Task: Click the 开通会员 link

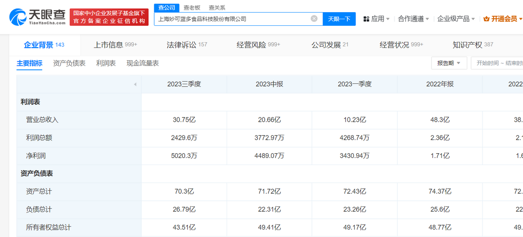Action: (x=504, y=19)
